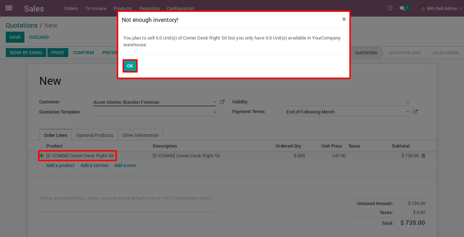Switch to the Optional Products tab
The width and height of the screenshot is (464, 237).
point(95,135)
